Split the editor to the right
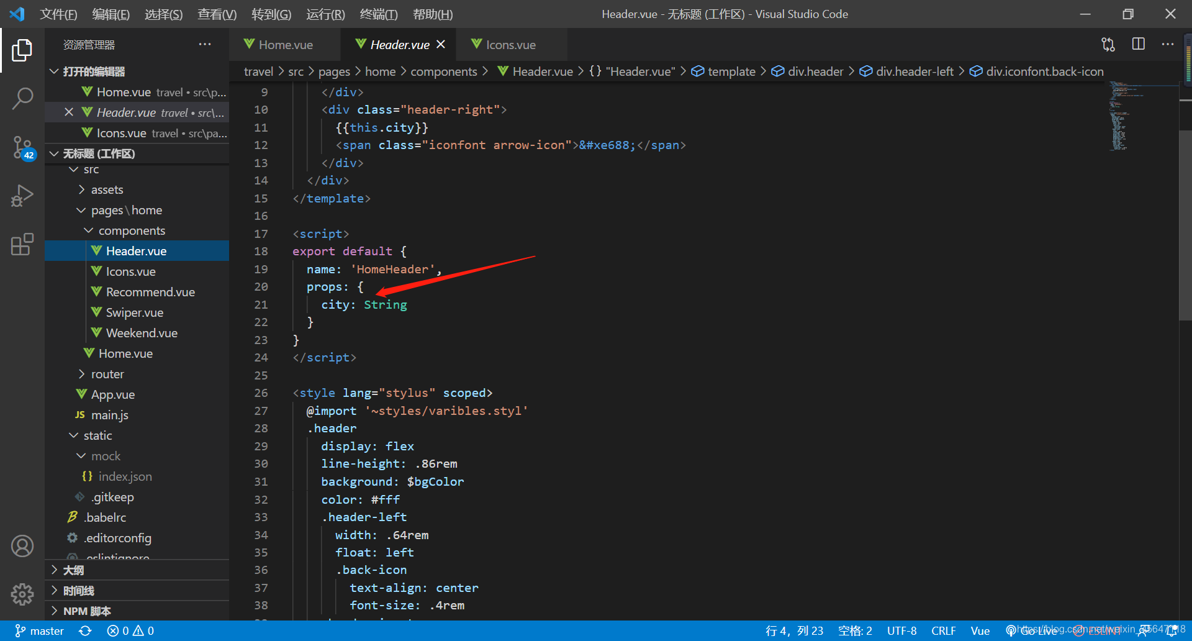This screenshot has height=641, width=1192. (1139, 44)
